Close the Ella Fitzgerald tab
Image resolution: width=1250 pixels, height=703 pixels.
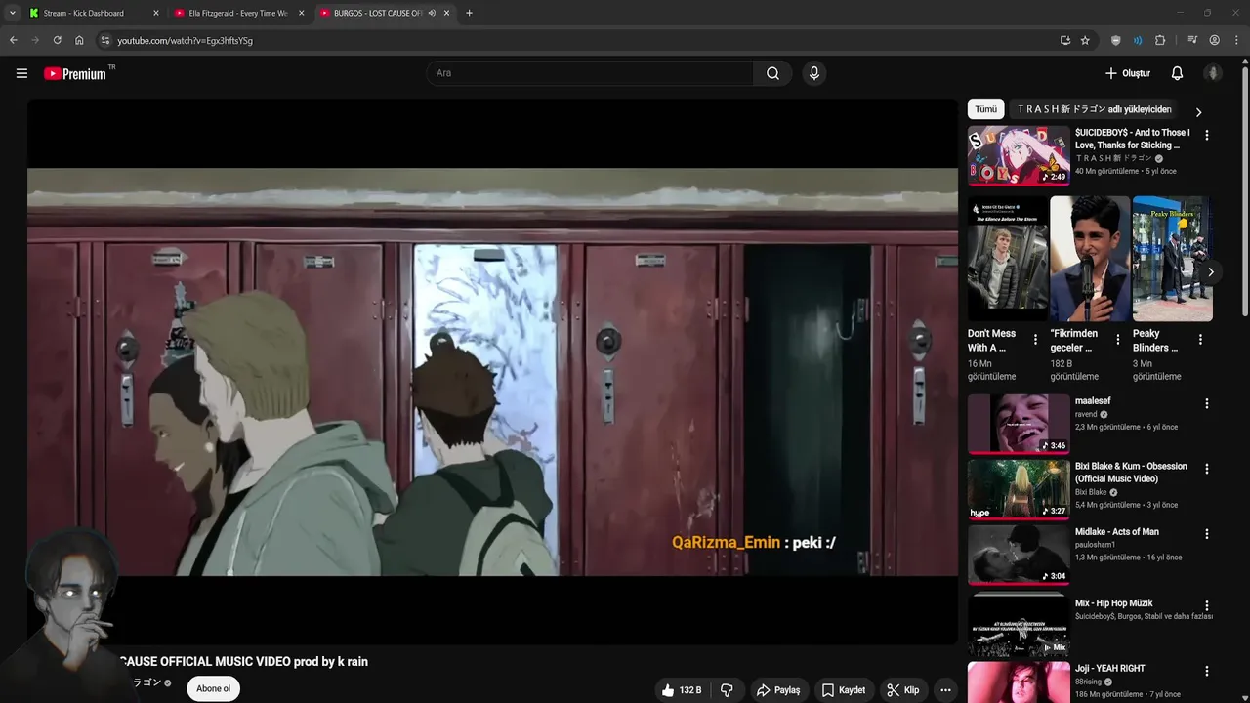point(301,13)
